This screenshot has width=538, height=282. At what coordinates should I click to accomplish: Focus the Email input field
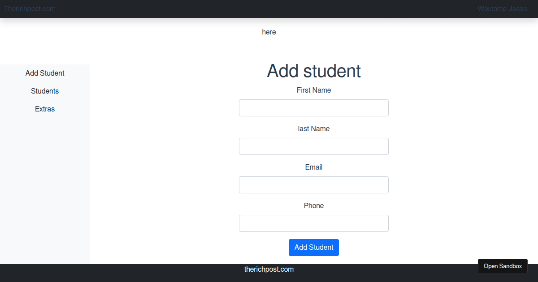pyautogui.click(x=314, y=184)
